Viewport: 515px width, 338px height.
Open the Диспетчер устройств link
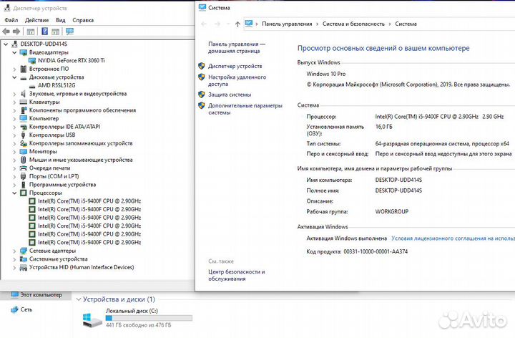point(235,66)
